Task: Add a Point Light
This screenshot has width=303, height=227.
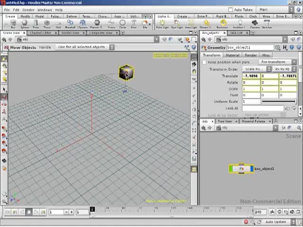Action: coord(162,24)
